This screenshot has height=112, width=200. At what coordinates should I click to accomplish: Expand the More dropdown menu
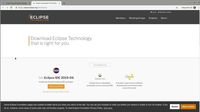click(x=164, y=18)
